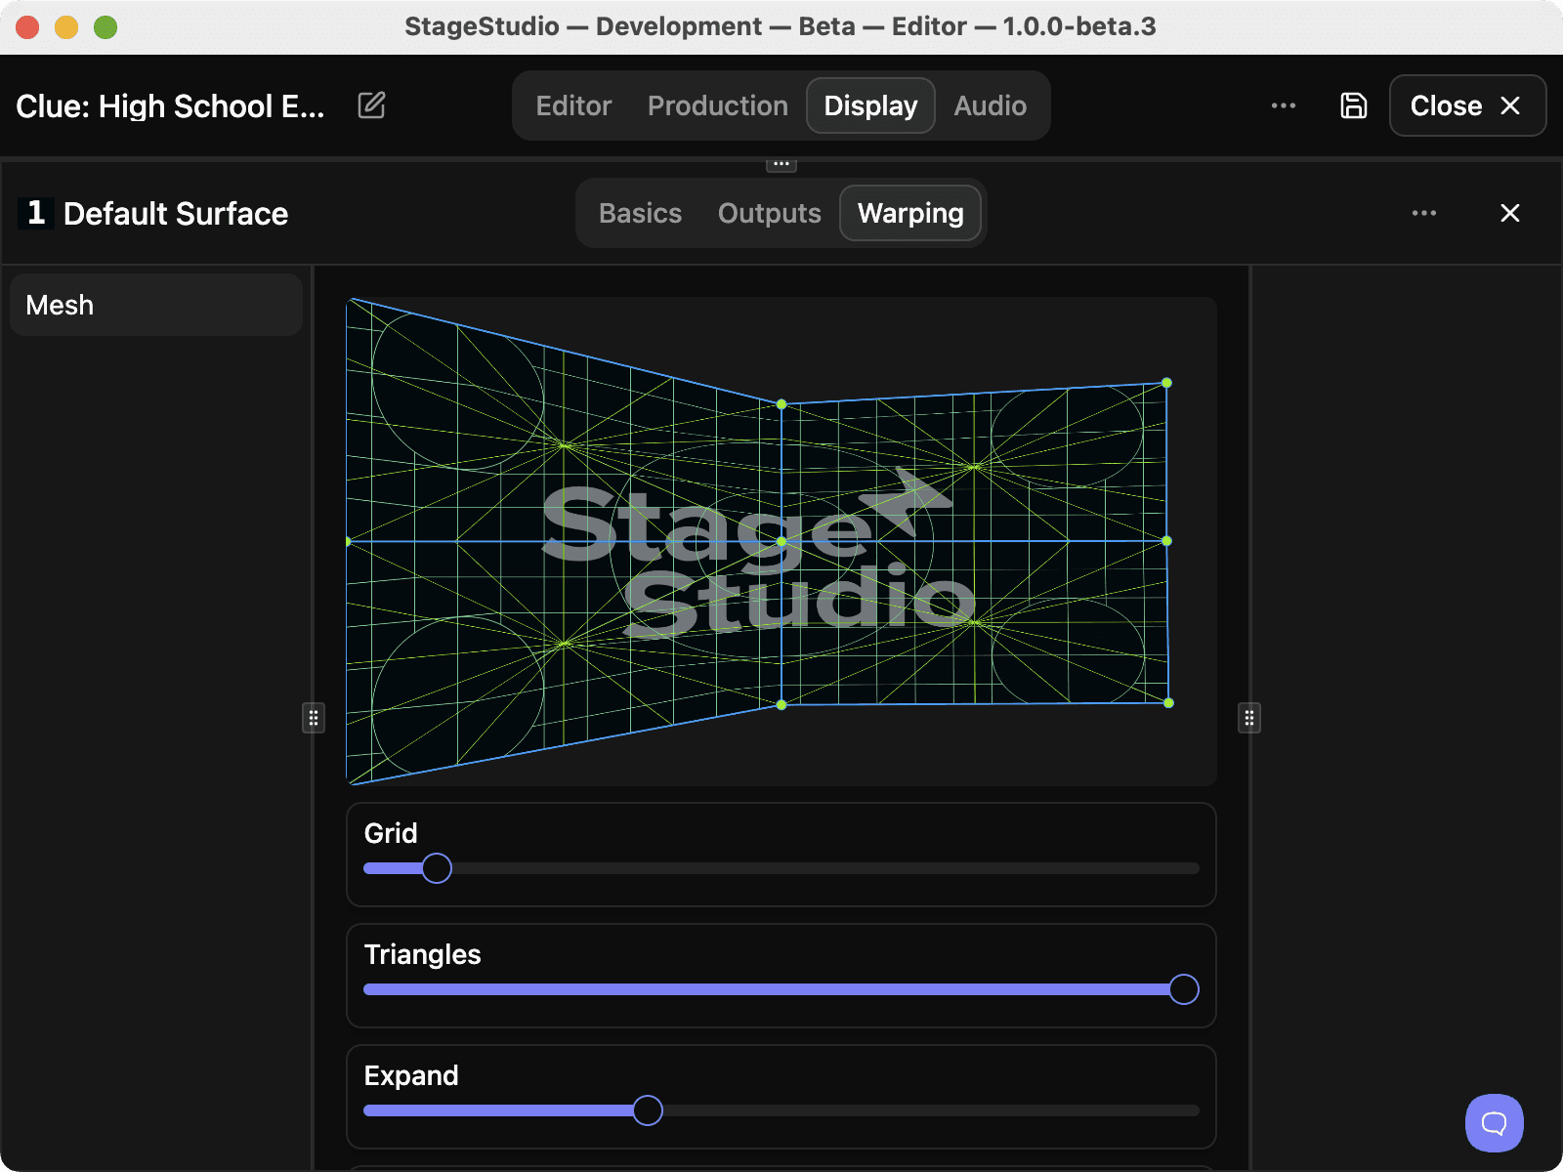Grab the right panel resize handle
This screenshot has height=1172, width=1563.
pyautogui.click(x=1249, y=718)
